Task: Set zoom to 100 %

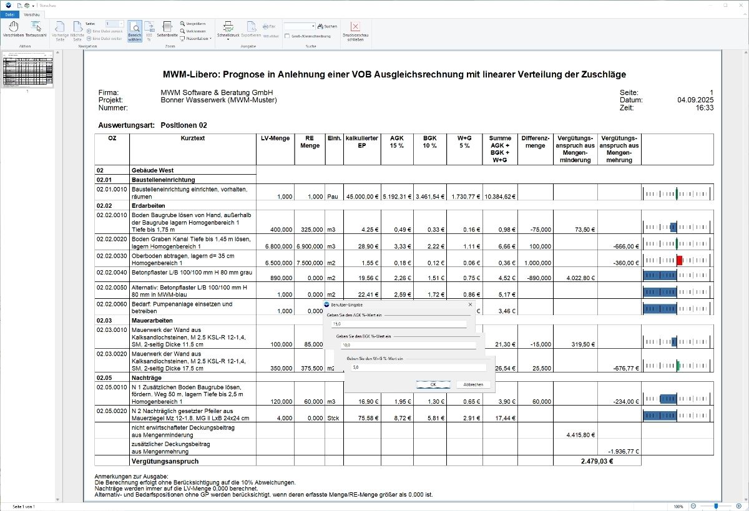Action: (150, 31)
